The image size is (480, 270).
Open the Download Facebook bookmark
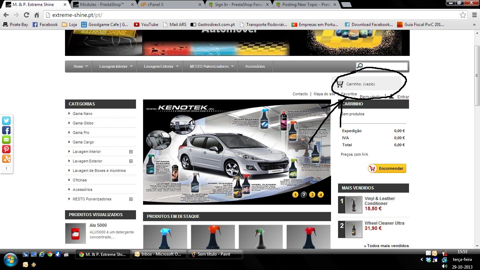point(369,25)
